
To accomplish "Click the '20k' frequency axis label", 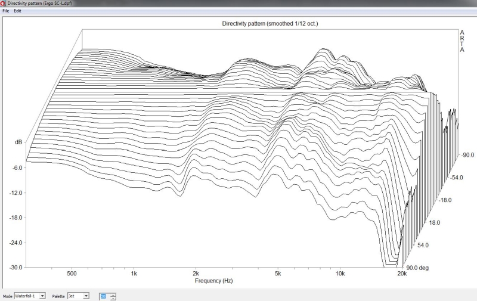I will tap(402, 274).
